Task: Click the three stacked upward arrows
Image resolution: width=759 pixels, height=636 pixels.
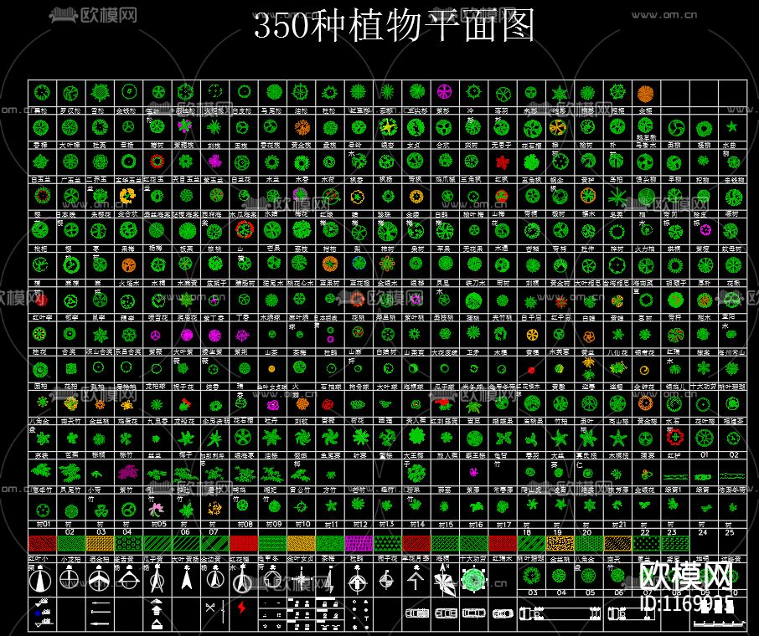Action: [x=157, y=613]
